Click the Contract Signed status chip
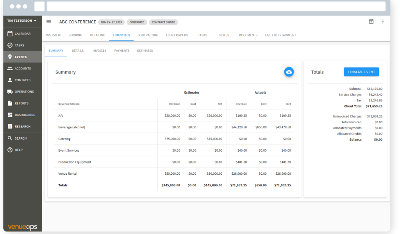The width and height of the screenshot is (400, 234). [163, 22]
